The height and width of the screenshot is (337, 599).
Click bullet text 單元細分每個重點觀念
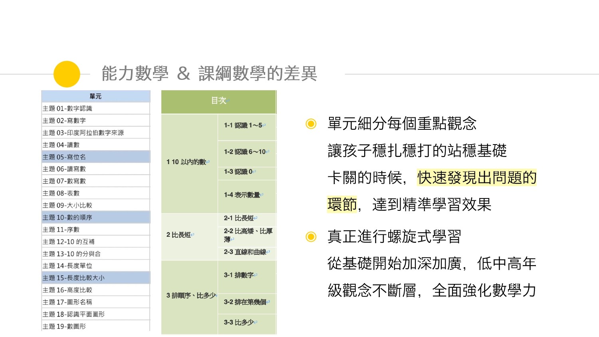tap(402, 124)
